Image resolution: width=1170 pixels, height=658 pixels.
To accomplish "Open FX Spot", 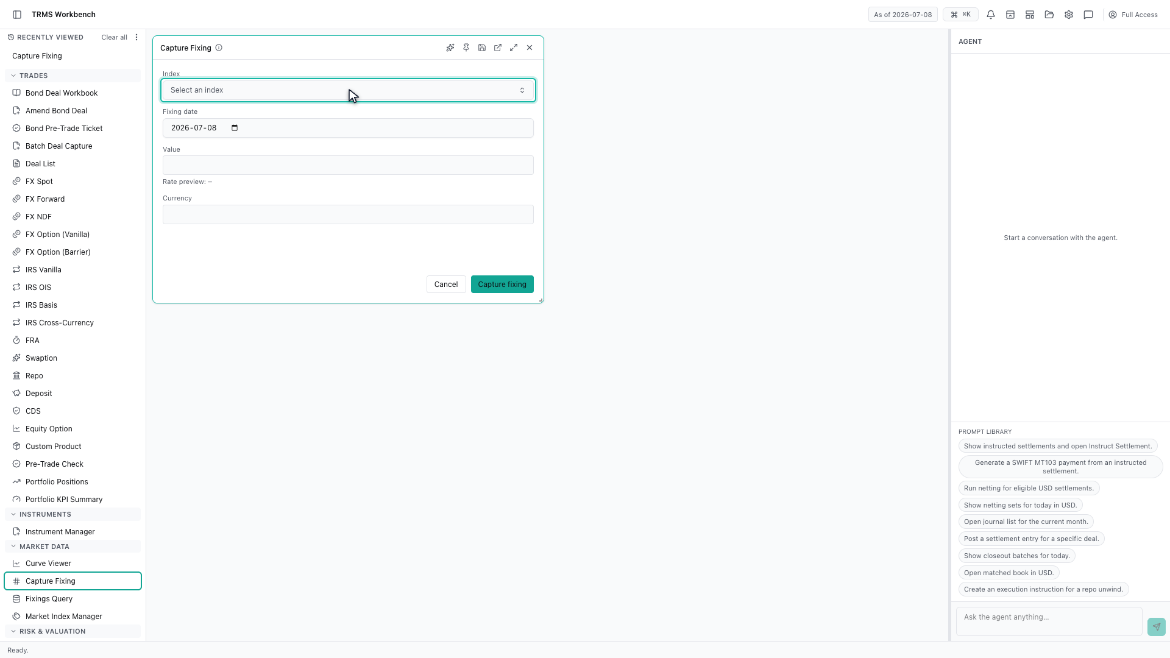I will (73, 182).
